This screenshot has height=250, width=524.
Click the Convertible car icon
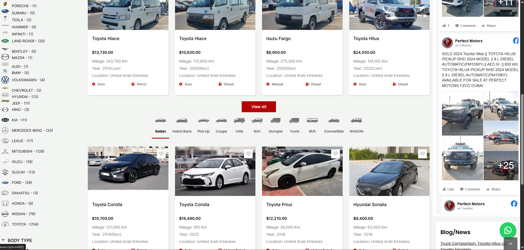click(x=334, y=120)
